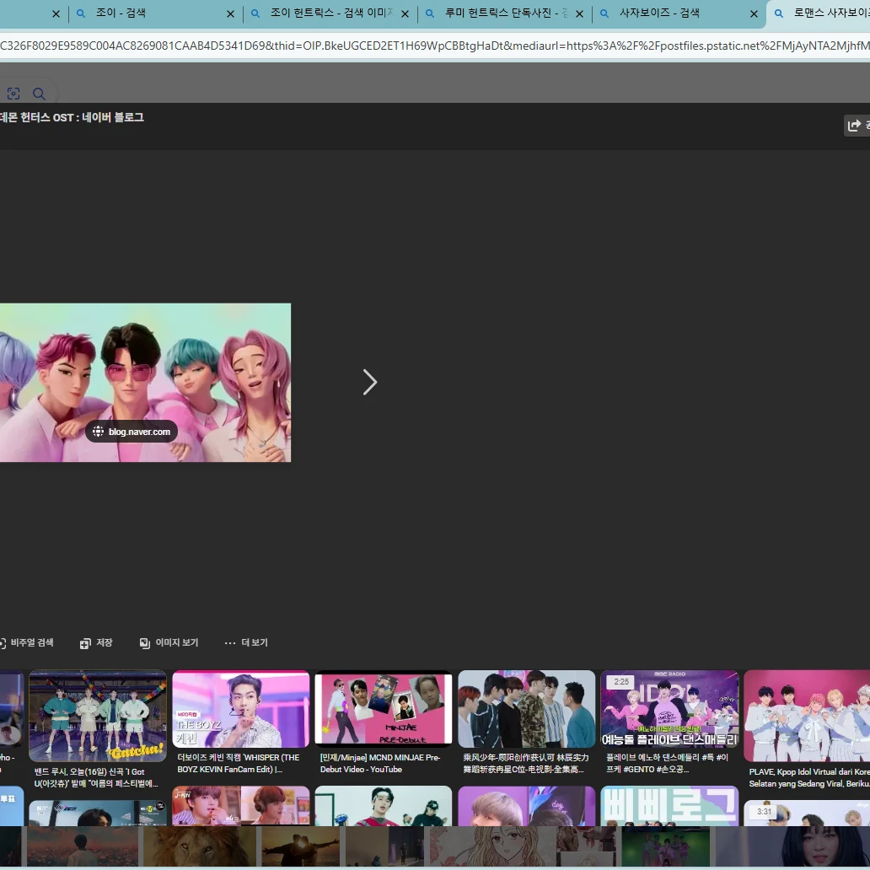This screenshot has height=870, width=870.
Task: Click the share icon at top right
Action: [x=855, y=126]
